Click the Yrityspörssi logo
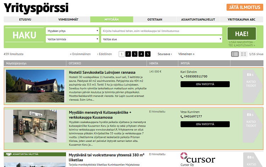Image resolution: width=266 pixels, height=167 pixels. click(x=36, y=8)
